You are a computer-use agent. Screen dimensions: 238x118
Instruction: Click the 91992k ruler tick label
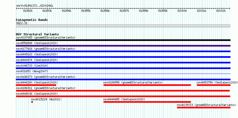click(x=28, y=11)
